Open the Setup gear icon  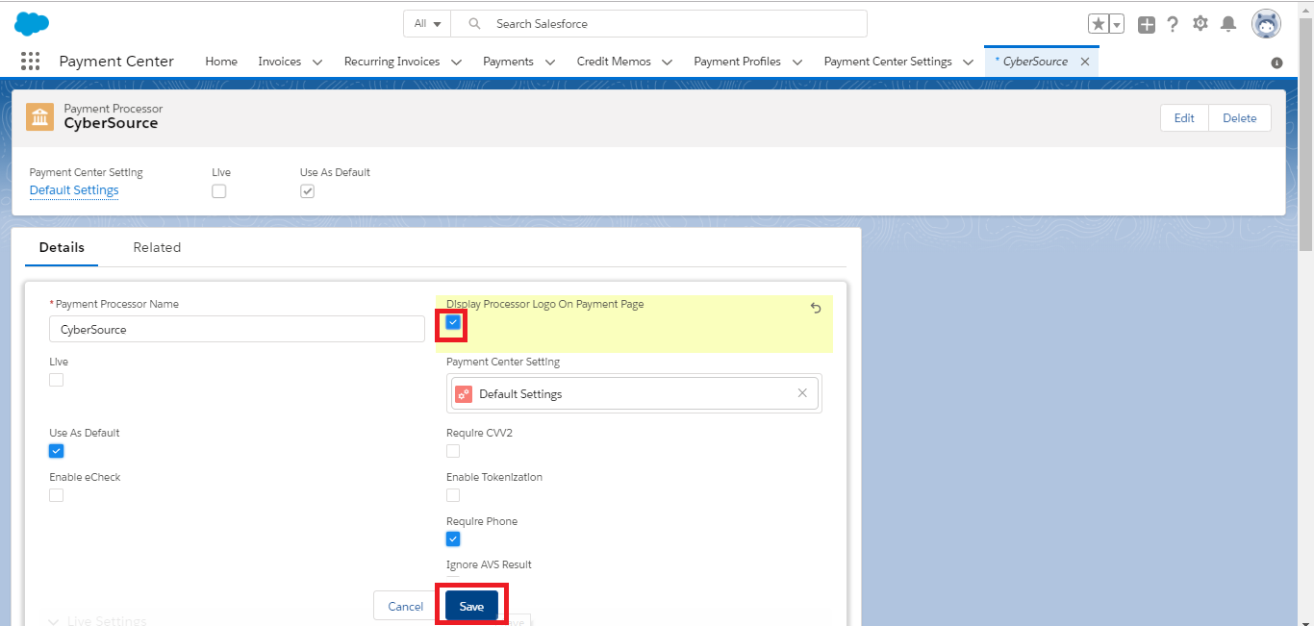[1200, 24]
